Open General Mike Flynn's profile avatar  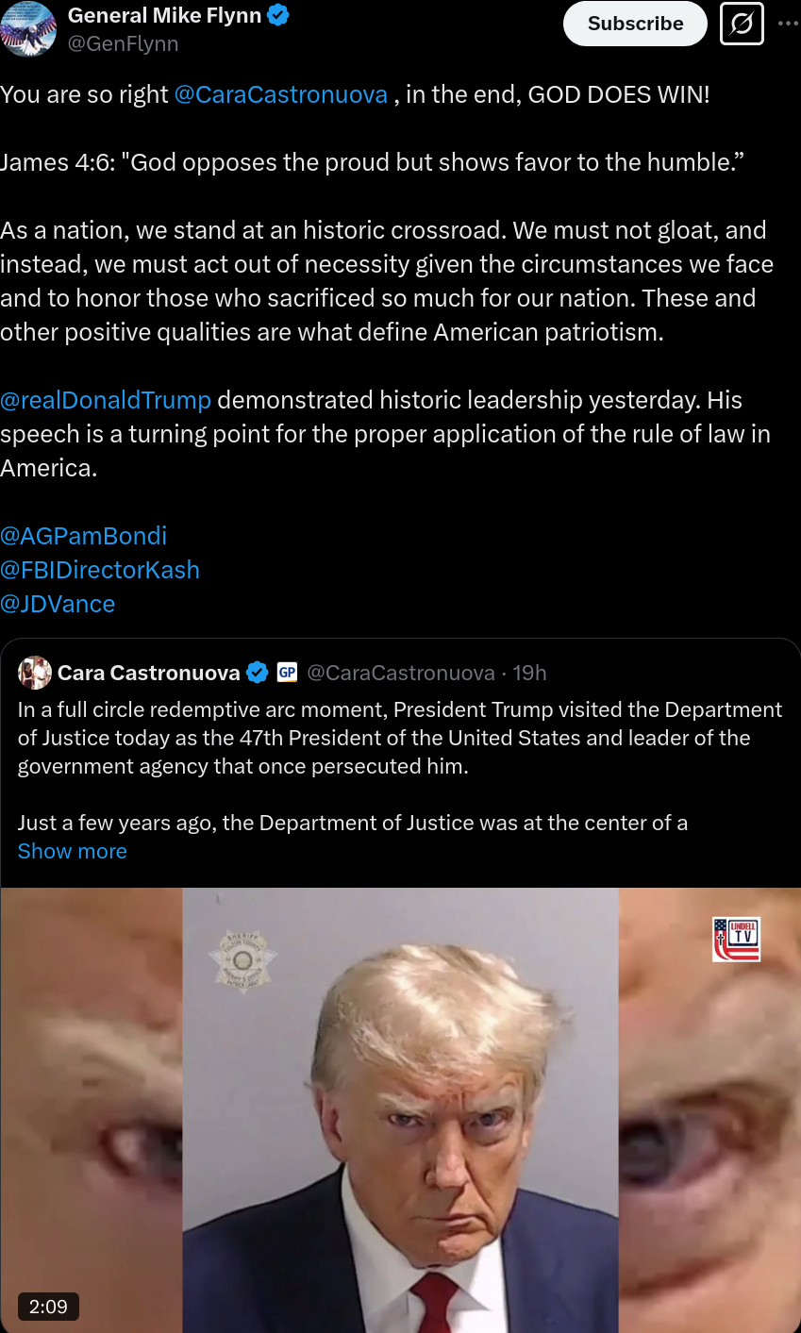click(27, 28)
